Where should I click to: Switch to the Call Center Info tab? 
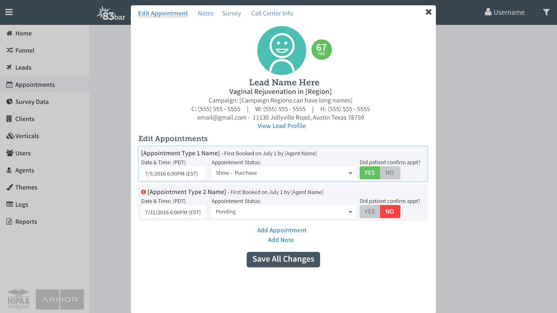tap(272, 13)
